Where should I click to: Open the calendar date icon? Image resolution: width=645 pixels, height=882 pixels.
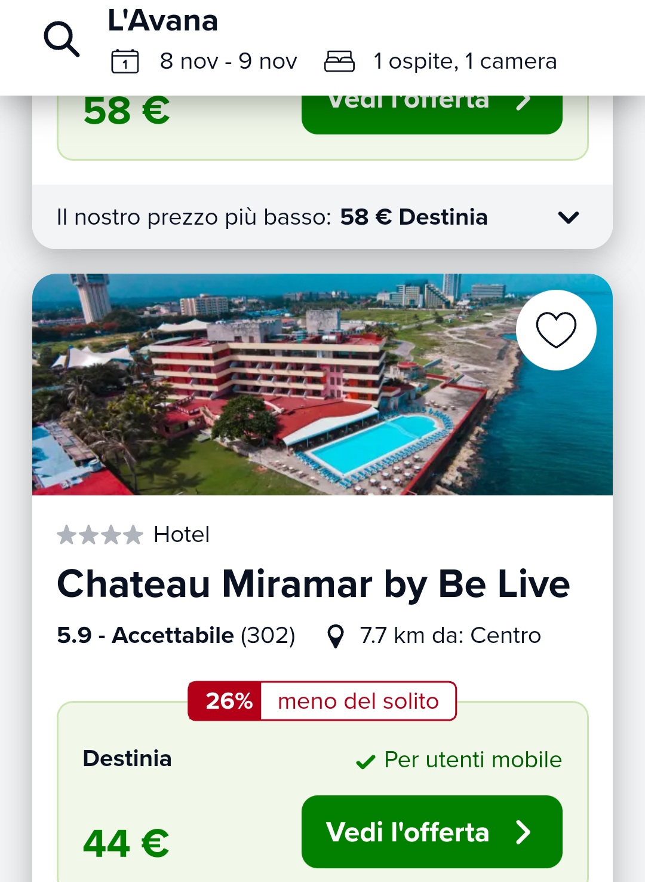125,62
